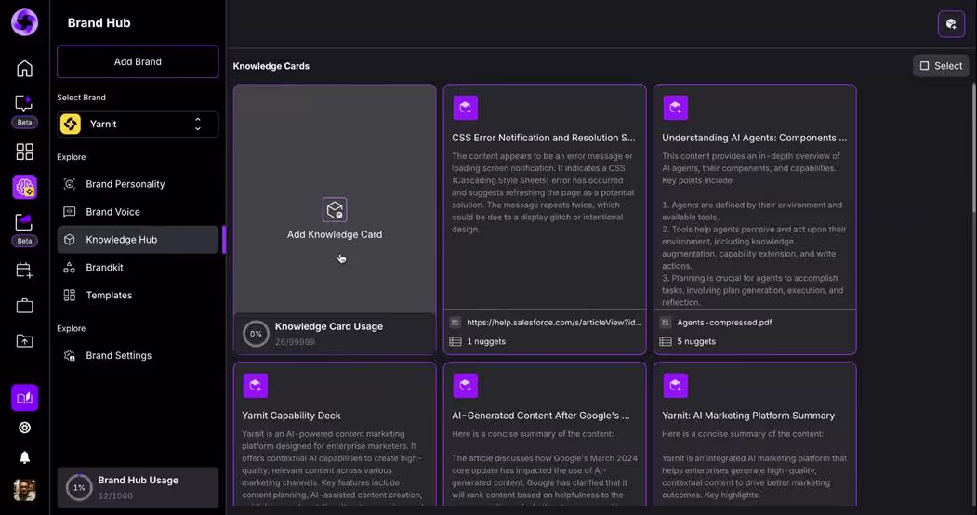Open the salesforce help URL link

554,323
